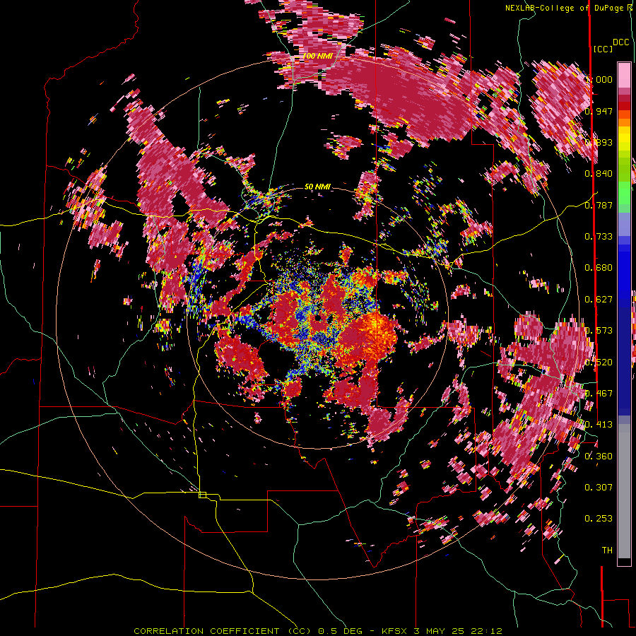Click the "DCC" label above the color scale
The height and width of the screenshot is (636, 636).
620,42
